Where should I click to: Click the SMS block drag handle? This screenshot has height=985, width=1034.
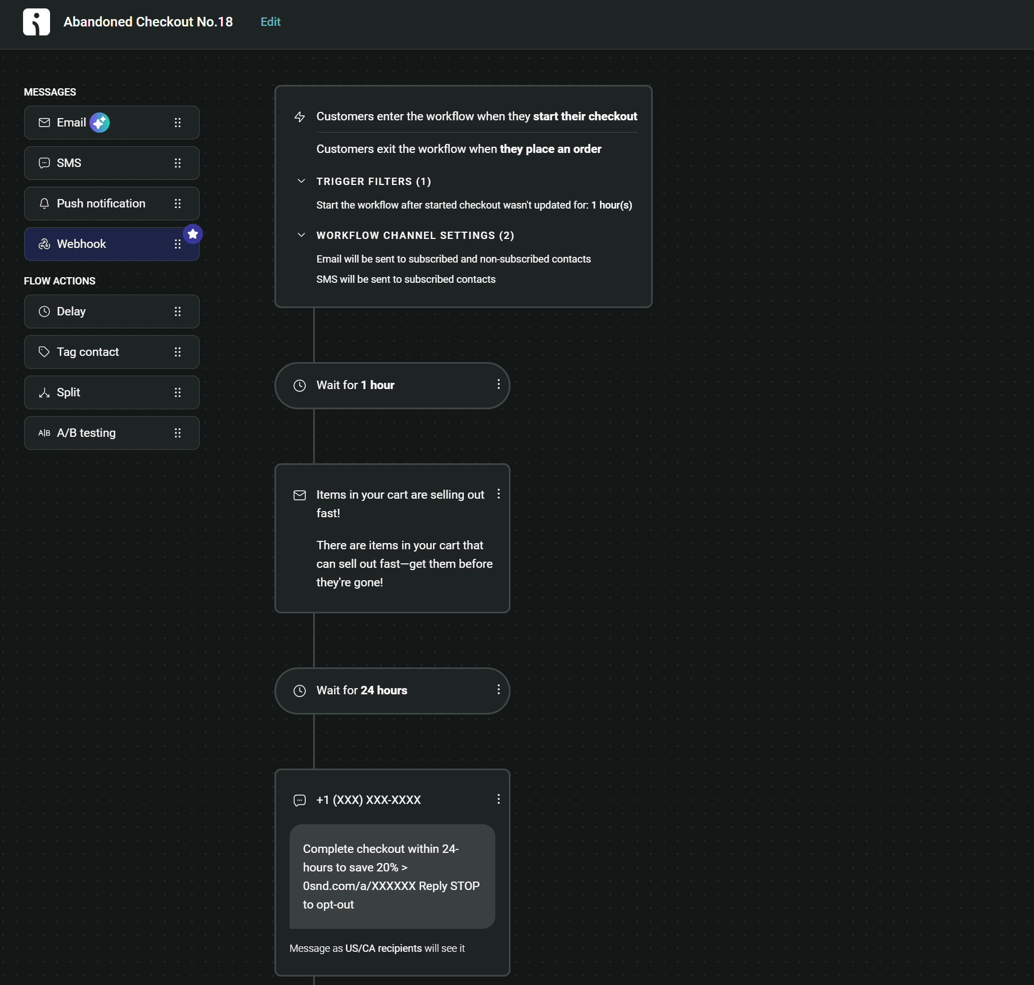click(x=178, y=163)
